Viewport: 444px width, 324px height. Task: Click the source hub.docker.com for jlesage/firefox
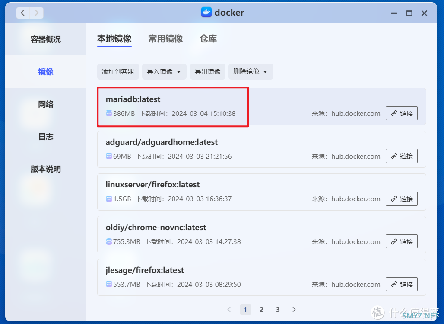click(x=355, y=285)
